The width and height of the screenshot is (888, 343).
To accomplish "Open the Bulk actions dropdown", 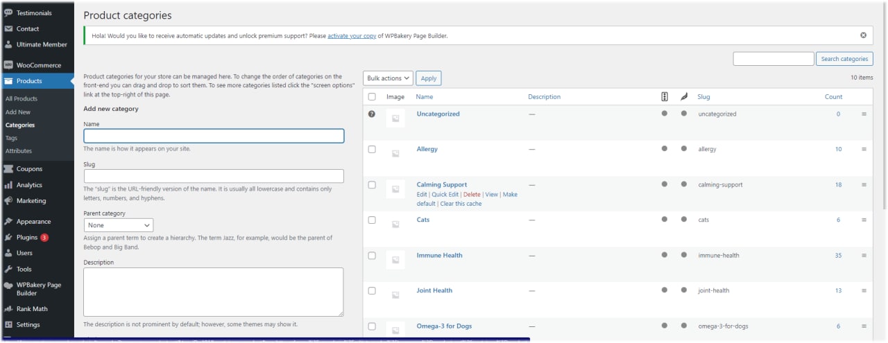I will (388, 78).
